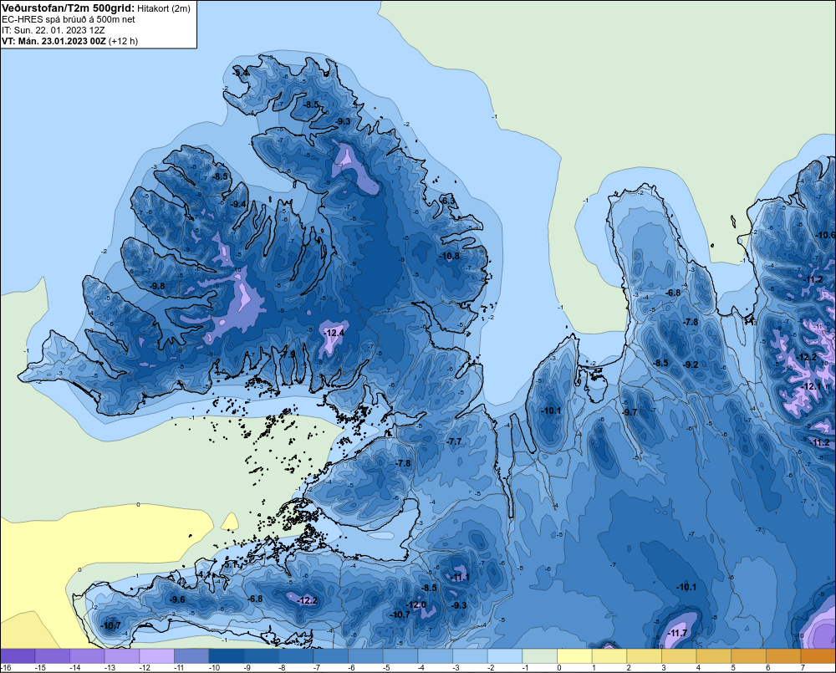836x673 pixels.
Task: Click the legend swatch between 1 and 2
Action: click(x=610, y=656)
